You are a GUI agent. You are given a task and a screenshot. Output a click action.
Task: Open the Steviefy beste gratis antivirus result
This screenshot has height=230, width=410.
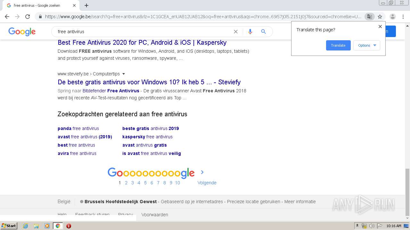[x=149, y=82]
